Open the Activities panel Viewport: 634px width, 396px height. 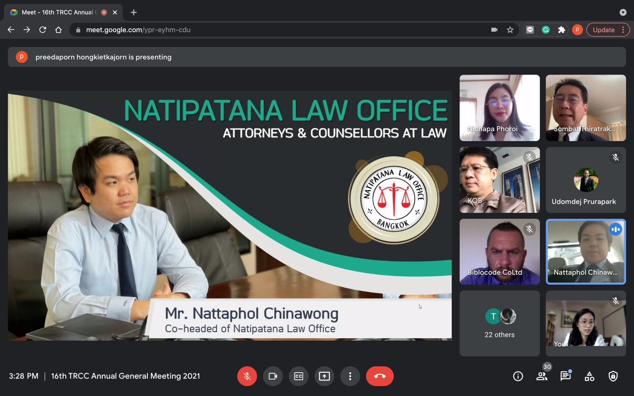(x=589, y=376)
